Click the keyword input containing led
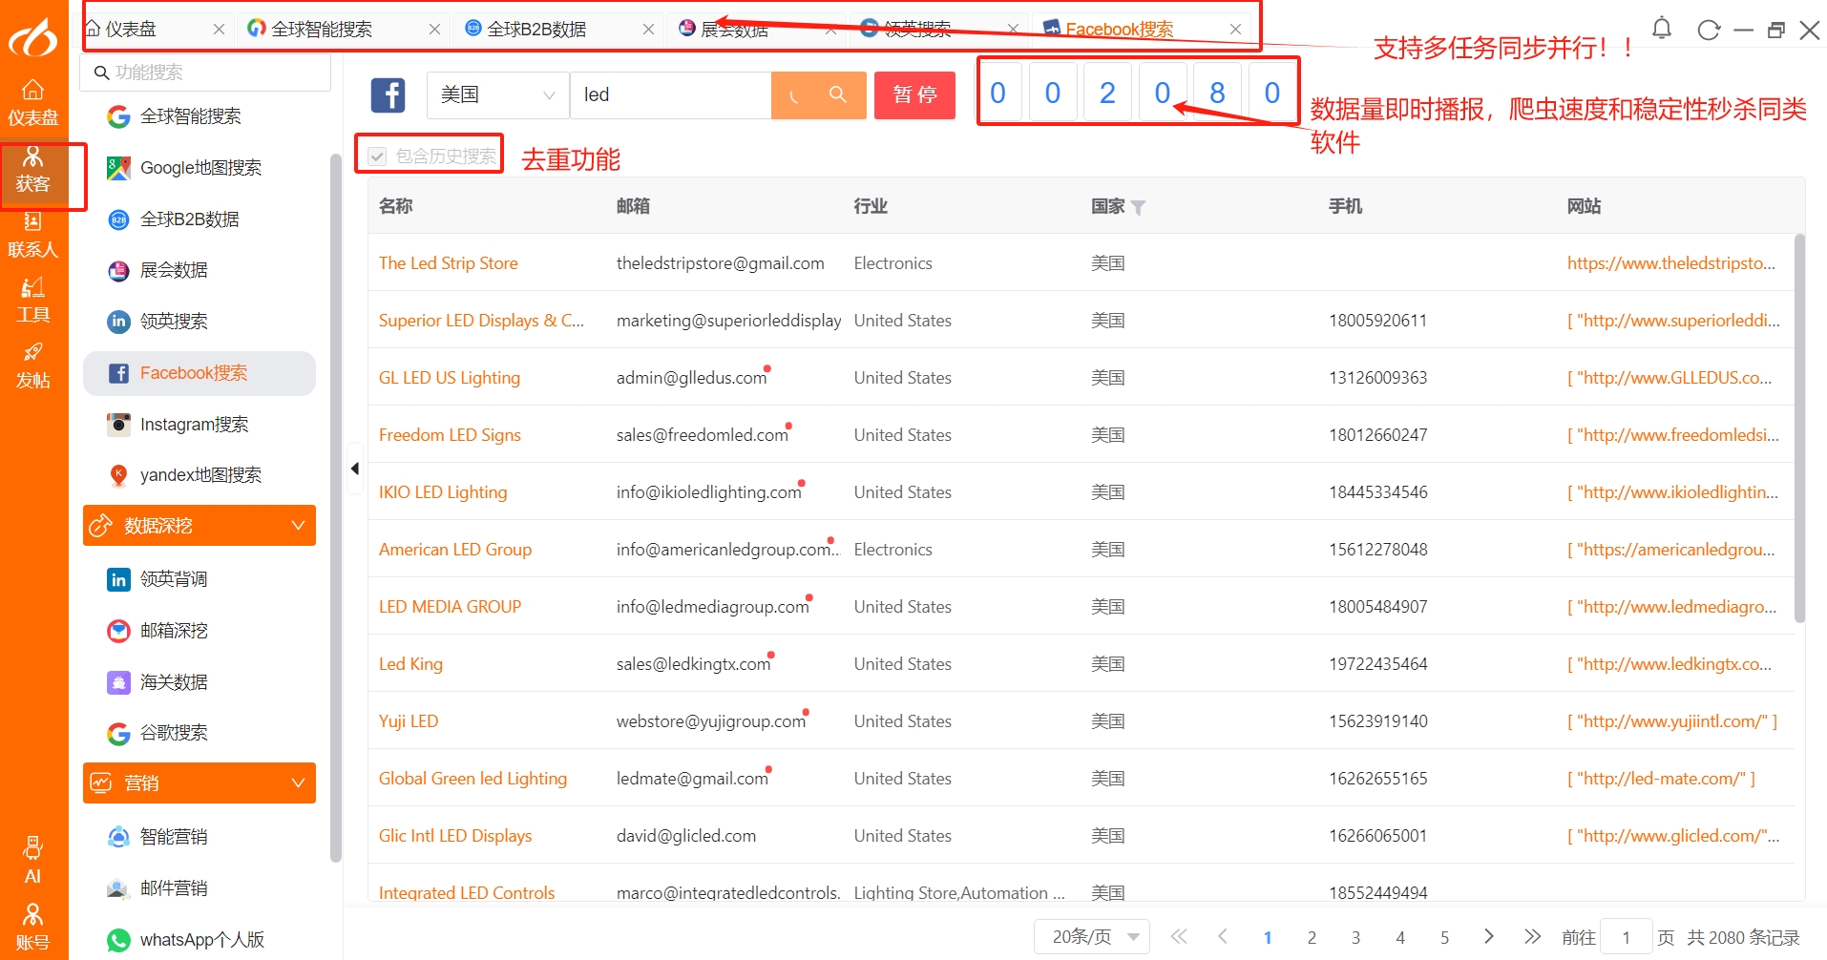 click(670, 94)
